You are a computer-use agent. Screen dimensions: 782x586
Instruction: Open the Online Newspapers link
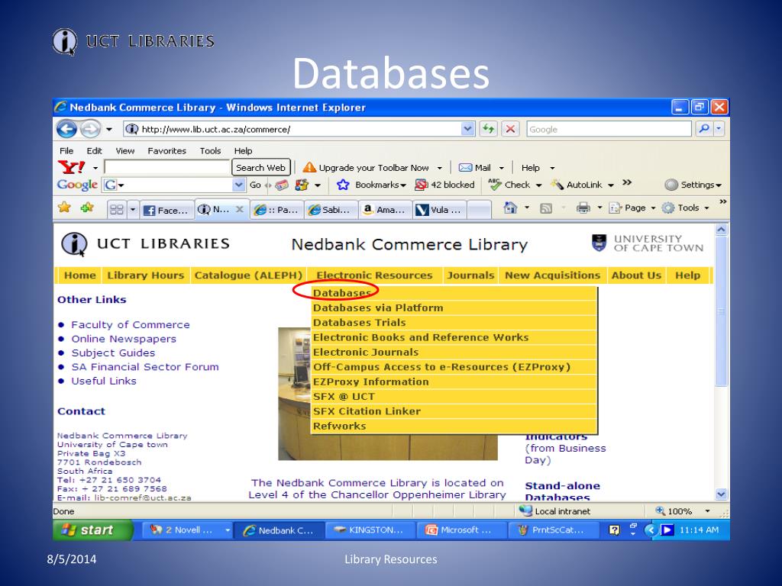tap(124, 339)
